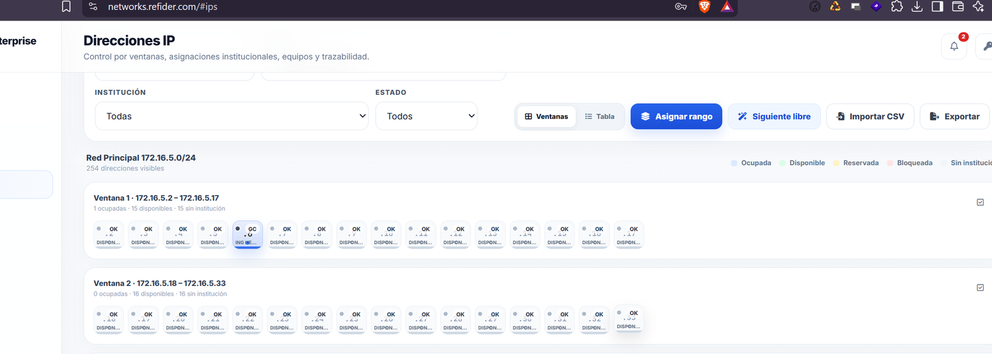Click the text 254 direcciones visibles
Screen dimensions: 992x354
click(x=125, y=169)
